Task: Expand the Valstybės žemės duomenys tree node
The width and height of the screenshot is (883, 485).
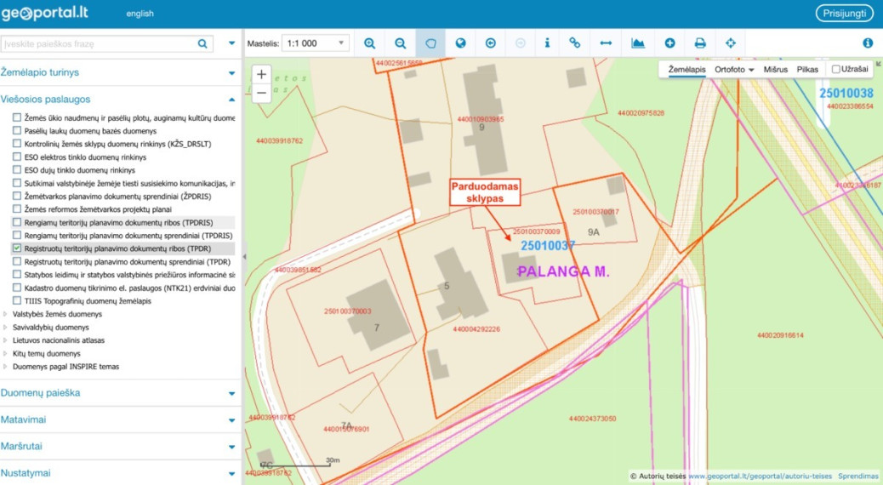Action: click(6, 314)
